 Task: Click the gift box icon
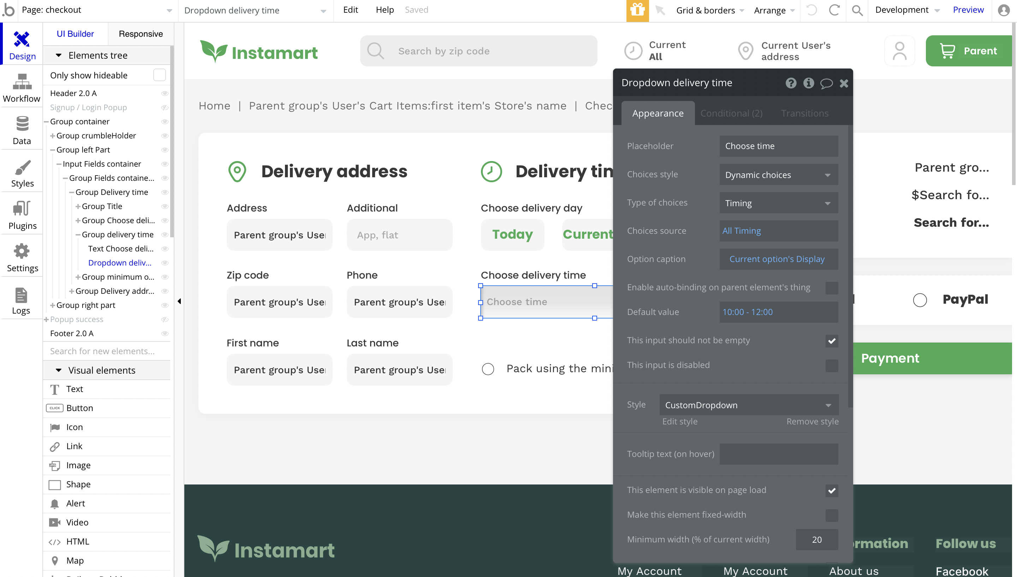point(637,10)
